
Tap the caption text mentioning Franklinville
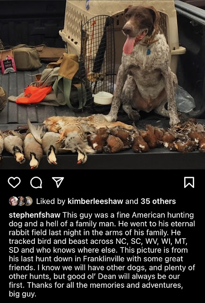click(x=96, y=259)
